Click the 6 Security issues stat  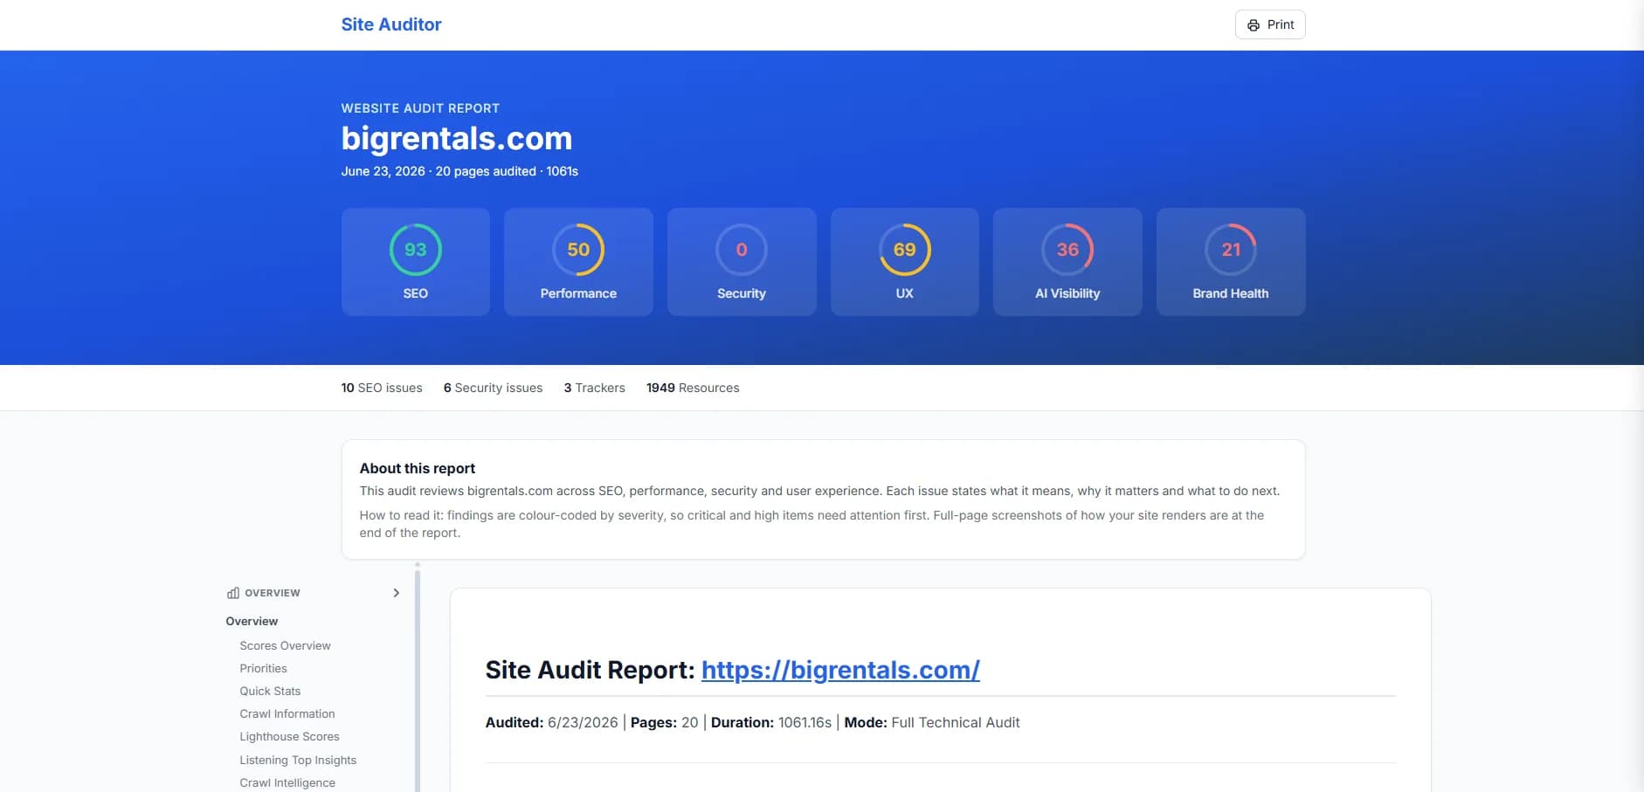click(493, 388)
